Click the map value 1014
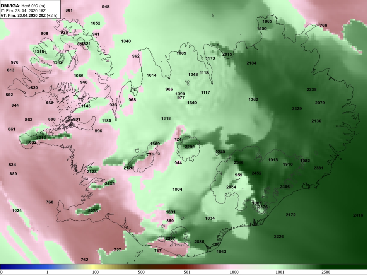Viewport: 367px width, 275px height. point(152,75)
